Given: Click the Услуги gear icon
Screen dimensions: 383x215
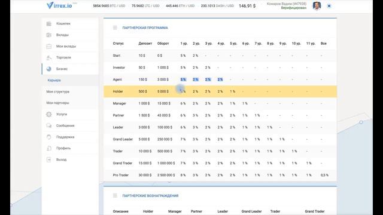Looking at the screenshot, I should (49, 114).
